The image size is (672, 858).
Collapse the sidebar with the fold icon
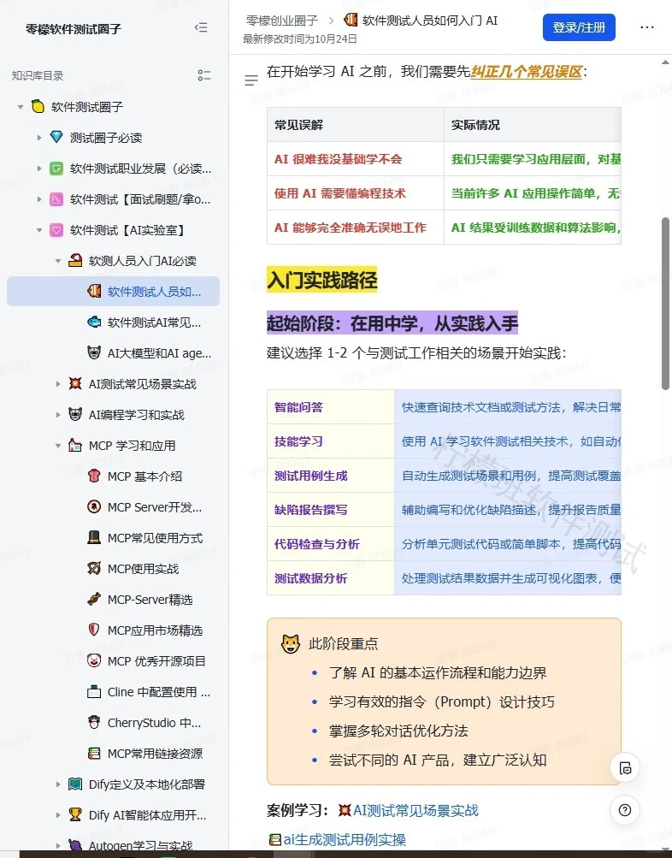tap(201, 27)
